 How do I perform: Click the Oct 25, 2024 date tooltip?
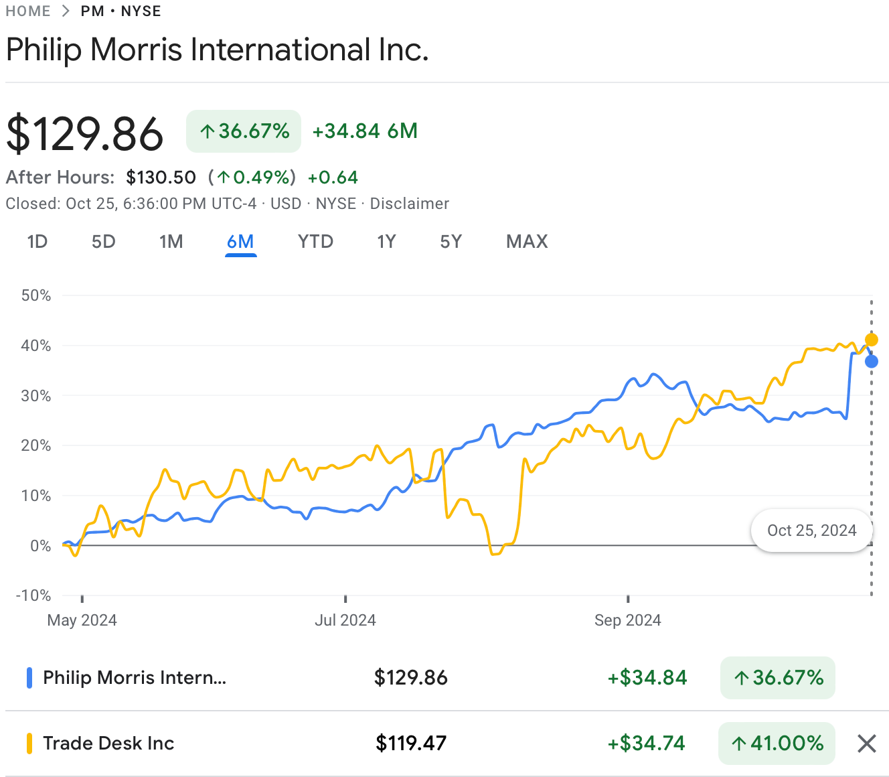[x=812, y=531]
